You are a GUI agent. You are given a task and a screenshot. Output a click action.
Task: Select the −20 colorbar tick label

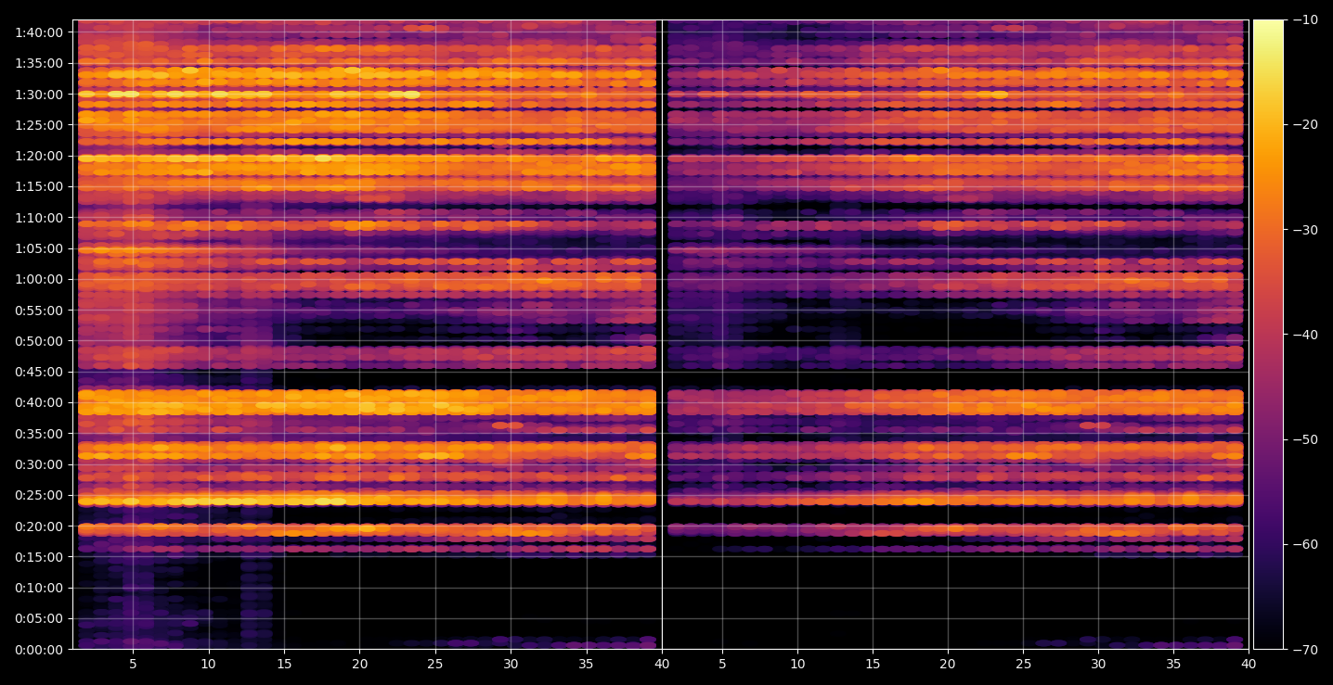click(x=1305, y=125)
